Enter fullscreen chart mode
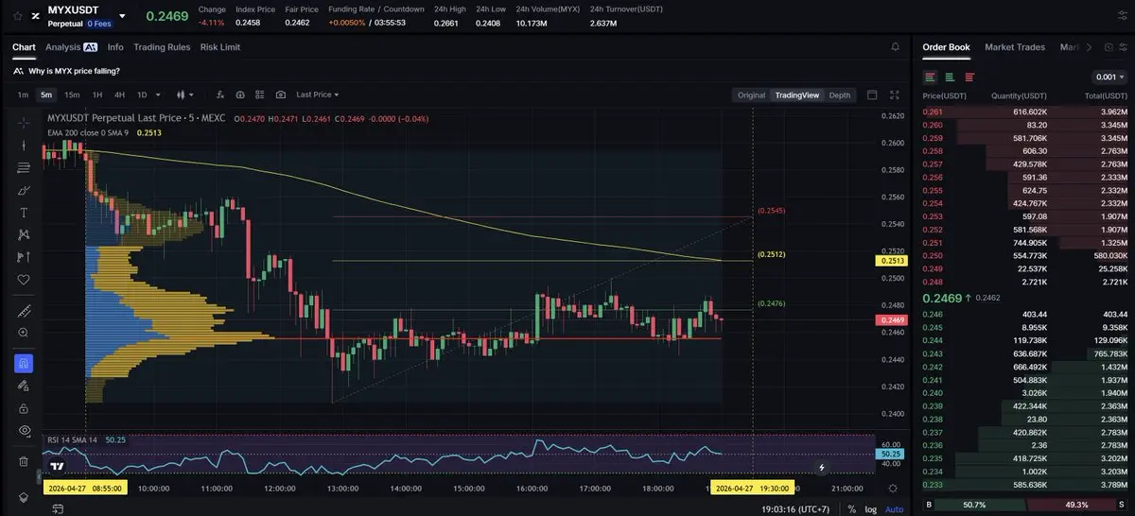Viewport: 1135px width, 516px height. point(895,95)
